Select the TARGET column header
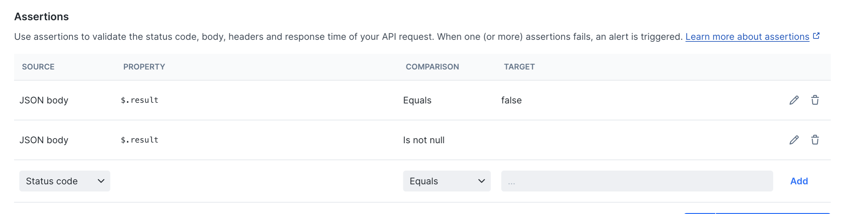The height and width of the screenshot is (214, 854). pos(519,67)
